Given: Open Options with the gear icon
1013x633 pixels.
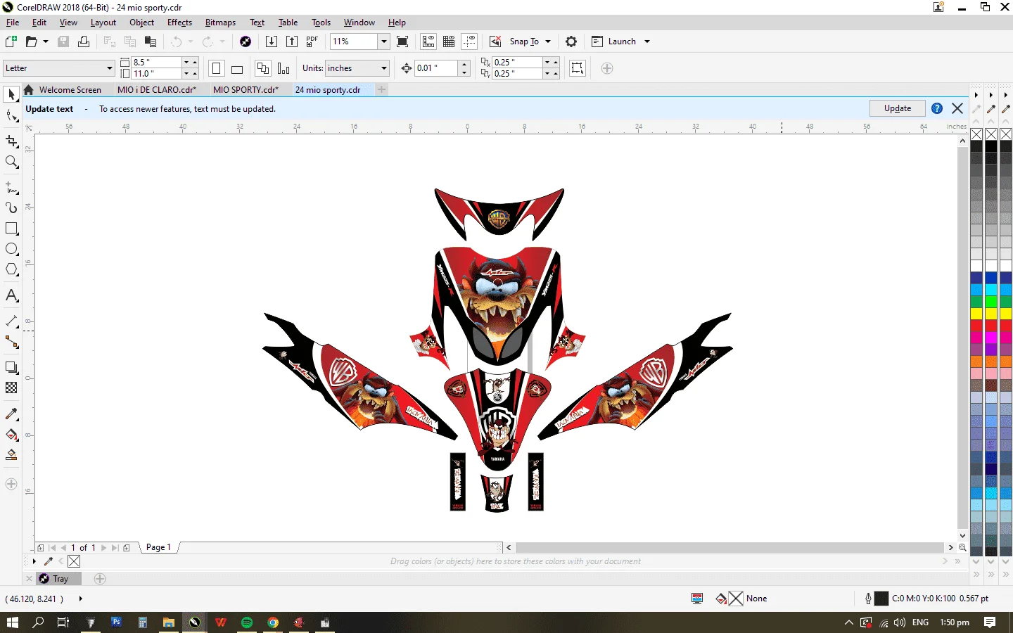Looking at the screenshot, I should coord(571,41).
